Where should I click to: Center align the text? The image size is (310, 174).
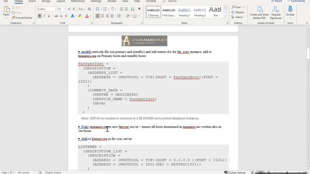coord(102,16)
